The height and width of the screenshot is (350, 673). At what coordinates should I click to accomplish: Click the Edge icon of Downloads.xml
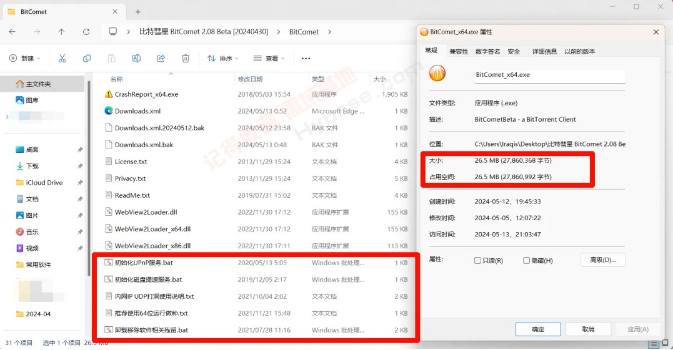point(109,110)
